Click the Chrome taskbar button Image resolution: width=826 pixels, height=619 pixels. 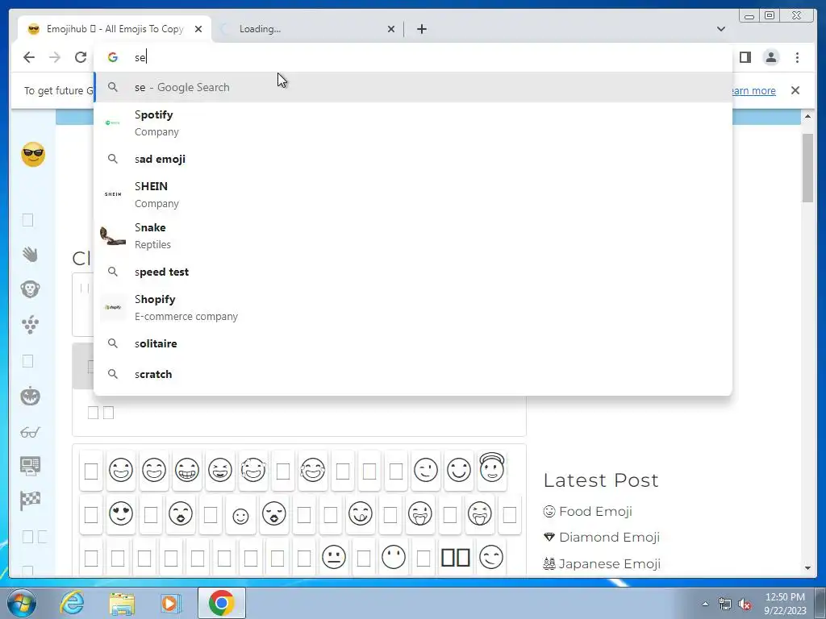click(221, 603)
